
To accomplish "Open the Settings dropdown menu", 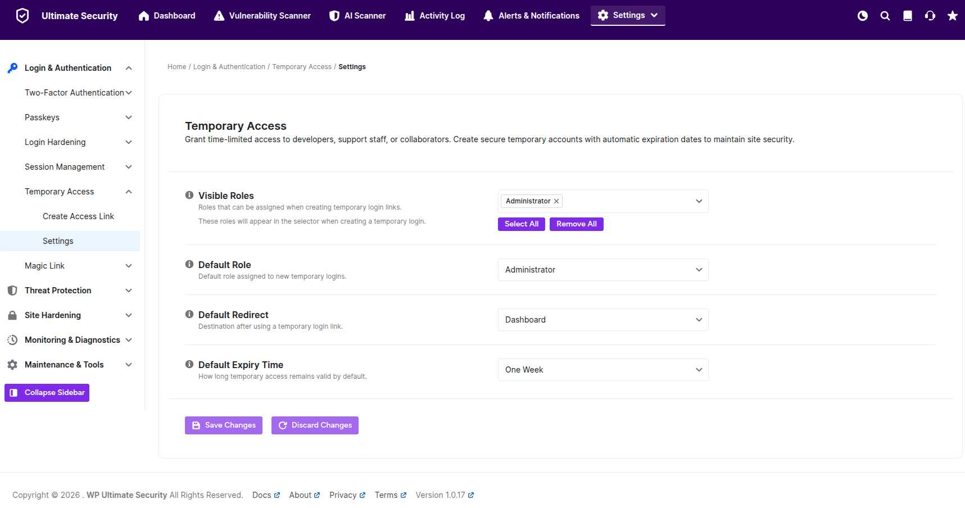I will [x=628, y=16].
